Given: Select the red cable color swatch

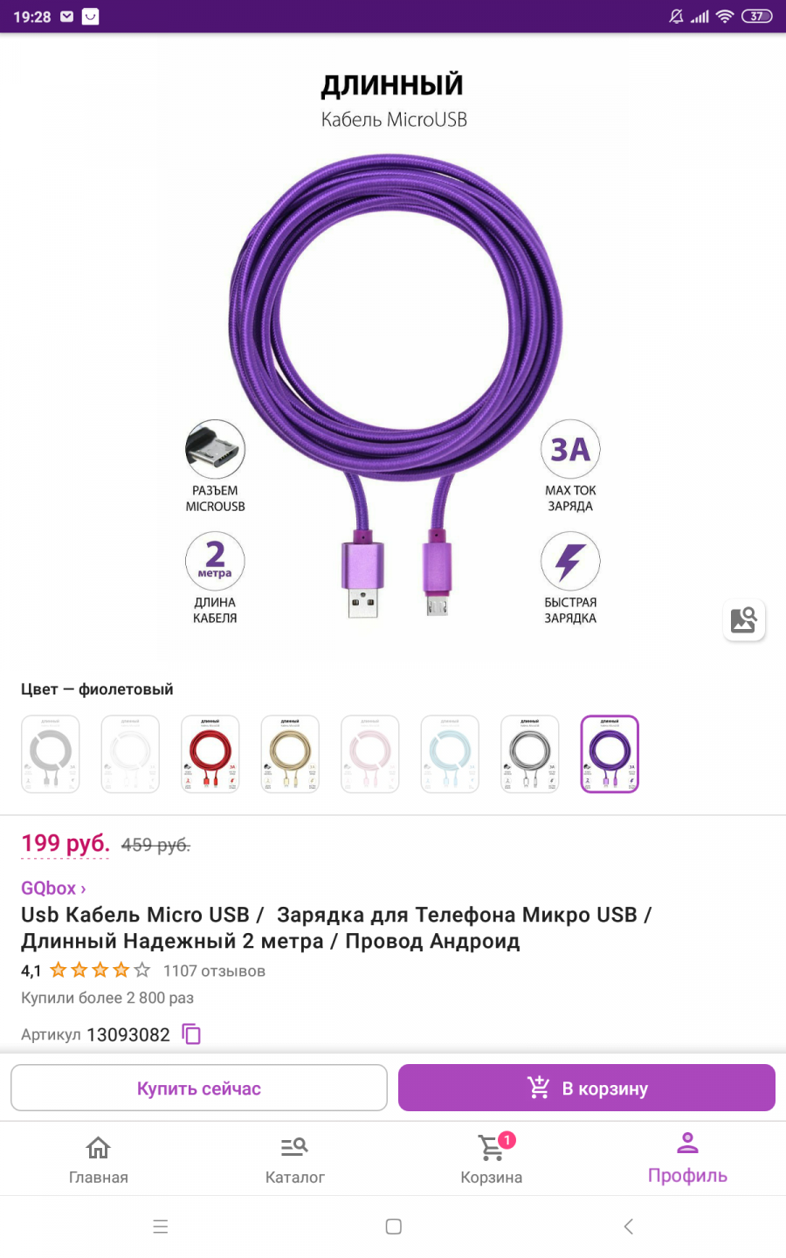Looking at the screenshot, I should click(x=210, y=754).
